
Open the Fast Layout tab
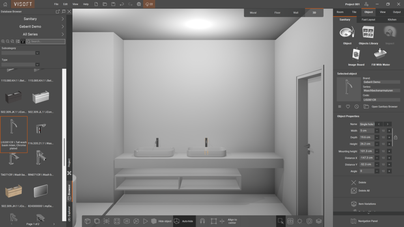368,20
